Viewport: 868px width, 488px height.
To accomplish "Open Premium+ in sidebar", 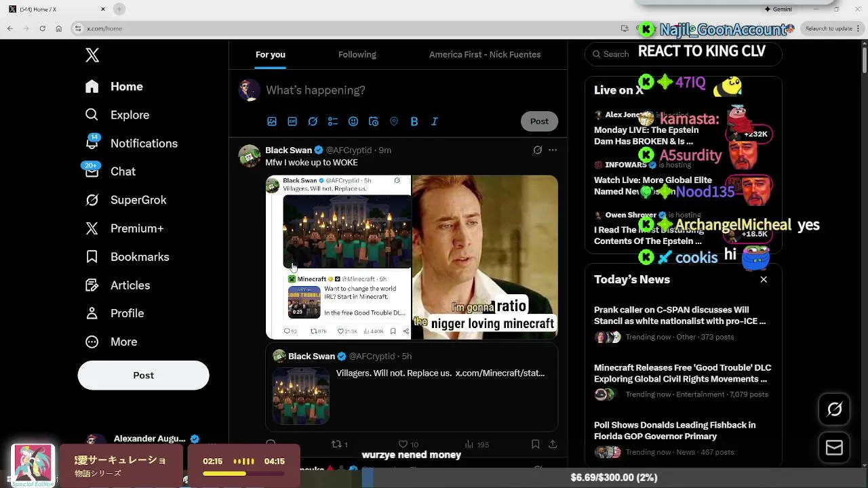I will 124,228.
